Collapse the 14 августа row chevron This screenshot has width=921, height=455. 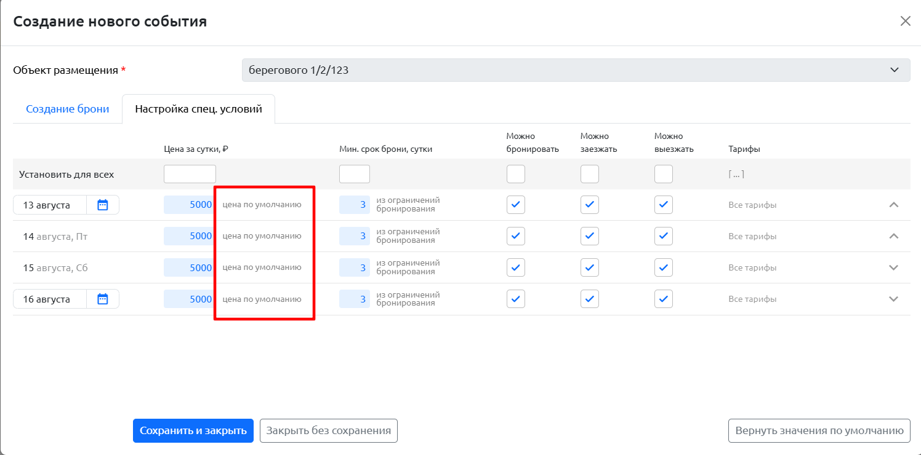coord(894,236)
